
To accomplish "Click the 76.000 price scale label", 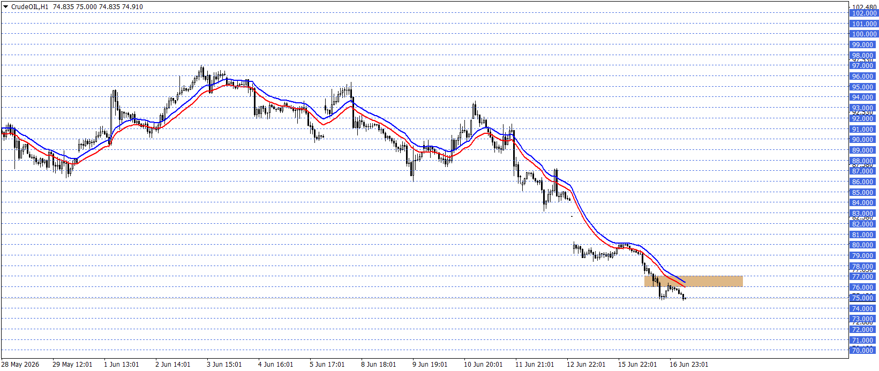I will point(864,287).
